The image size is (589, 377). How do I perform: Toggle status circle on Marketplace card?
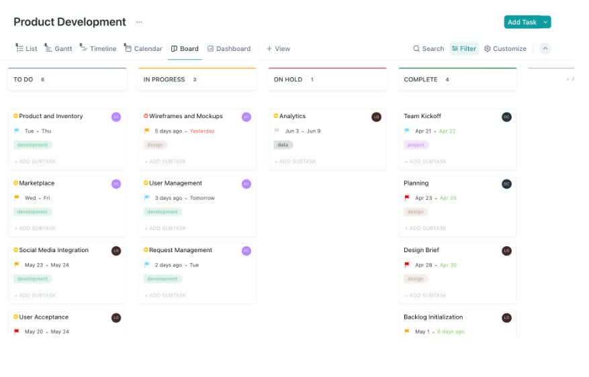tap(15, 183)
